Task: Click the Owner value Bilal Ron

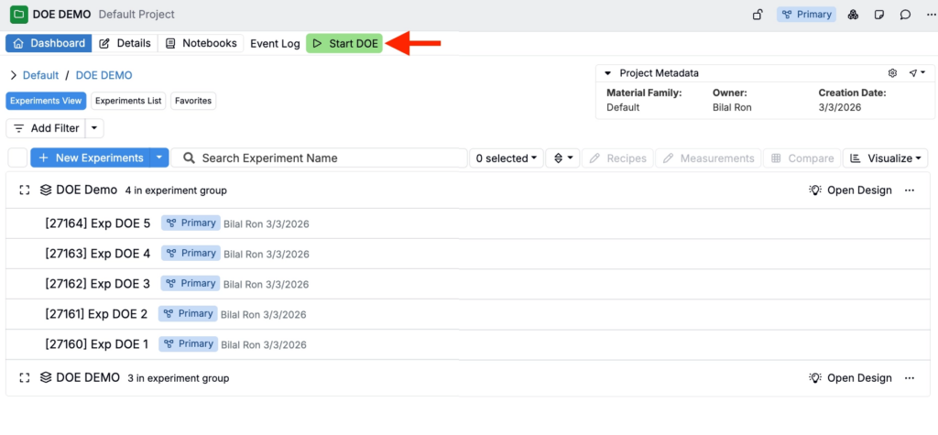Action: (x=732, y=108)
